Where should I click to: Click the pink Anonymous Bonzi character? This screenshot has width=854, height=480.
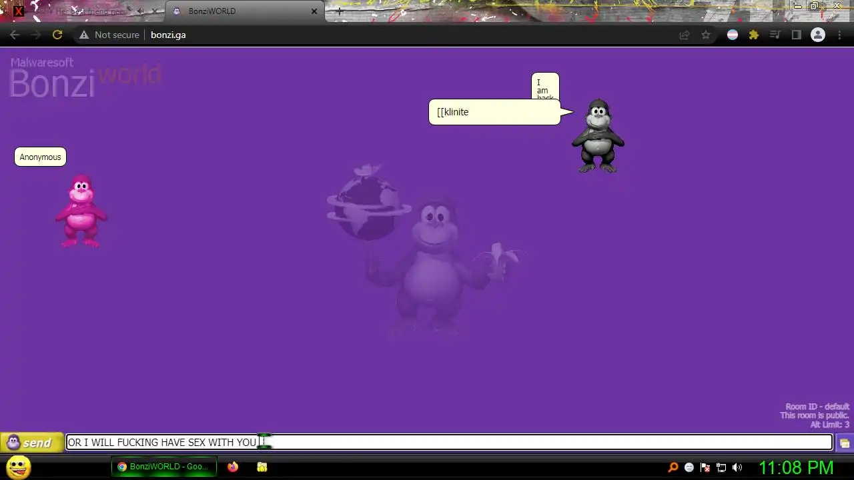[81, 211]
